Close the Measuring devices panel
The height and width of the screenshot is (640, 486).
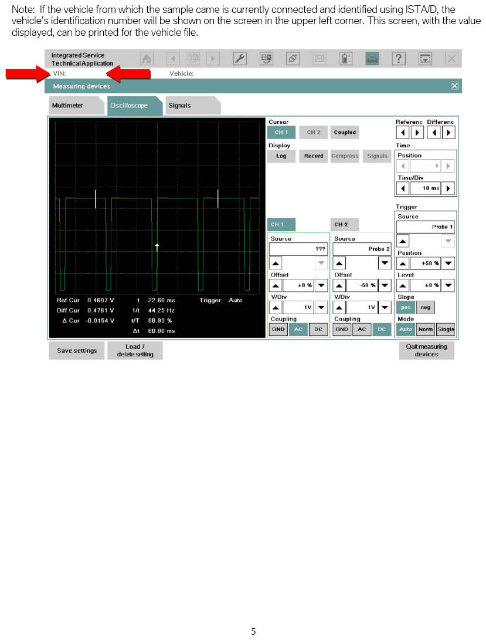click(454, 86)
